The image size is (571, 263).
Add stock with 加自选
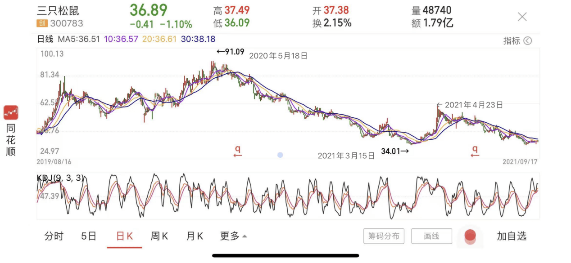pyautogui.click(x=512, y=236)
